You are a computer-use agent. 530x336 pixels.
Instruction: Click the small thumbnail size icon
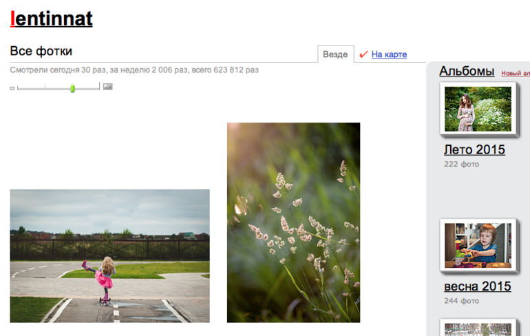pos(12,88)
